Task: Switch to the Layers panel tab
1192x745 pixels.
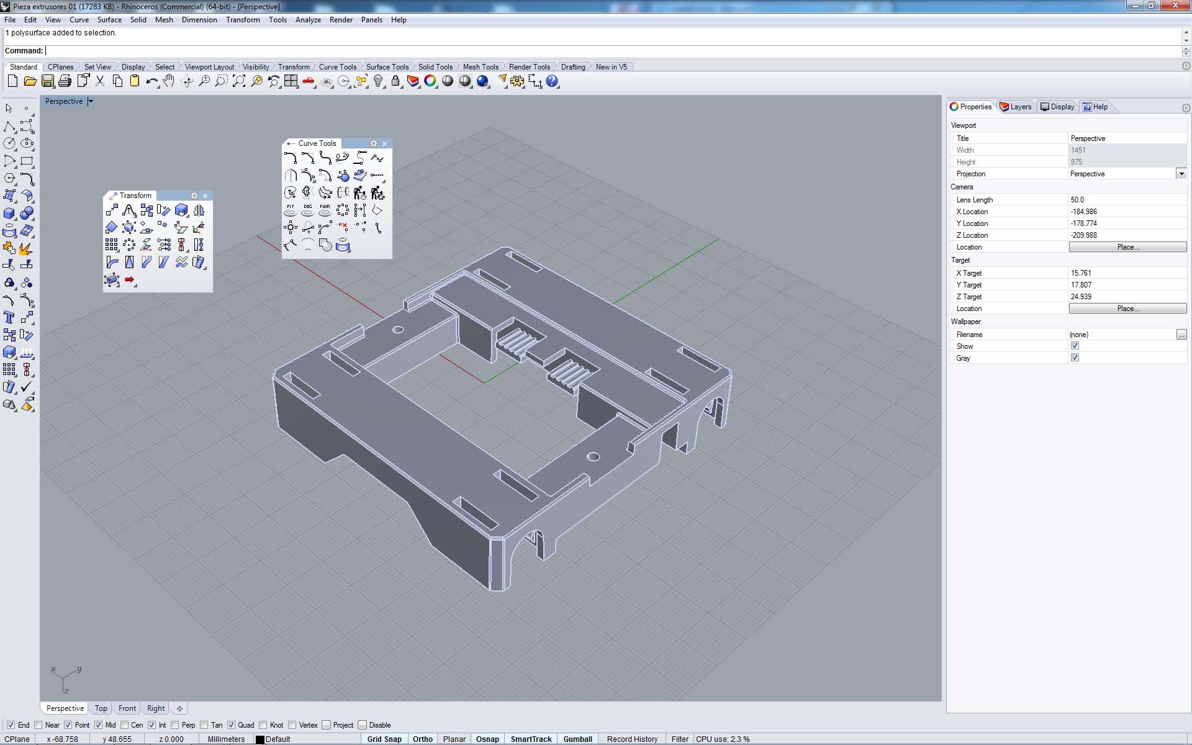Action: click(x=1015, y=107)
